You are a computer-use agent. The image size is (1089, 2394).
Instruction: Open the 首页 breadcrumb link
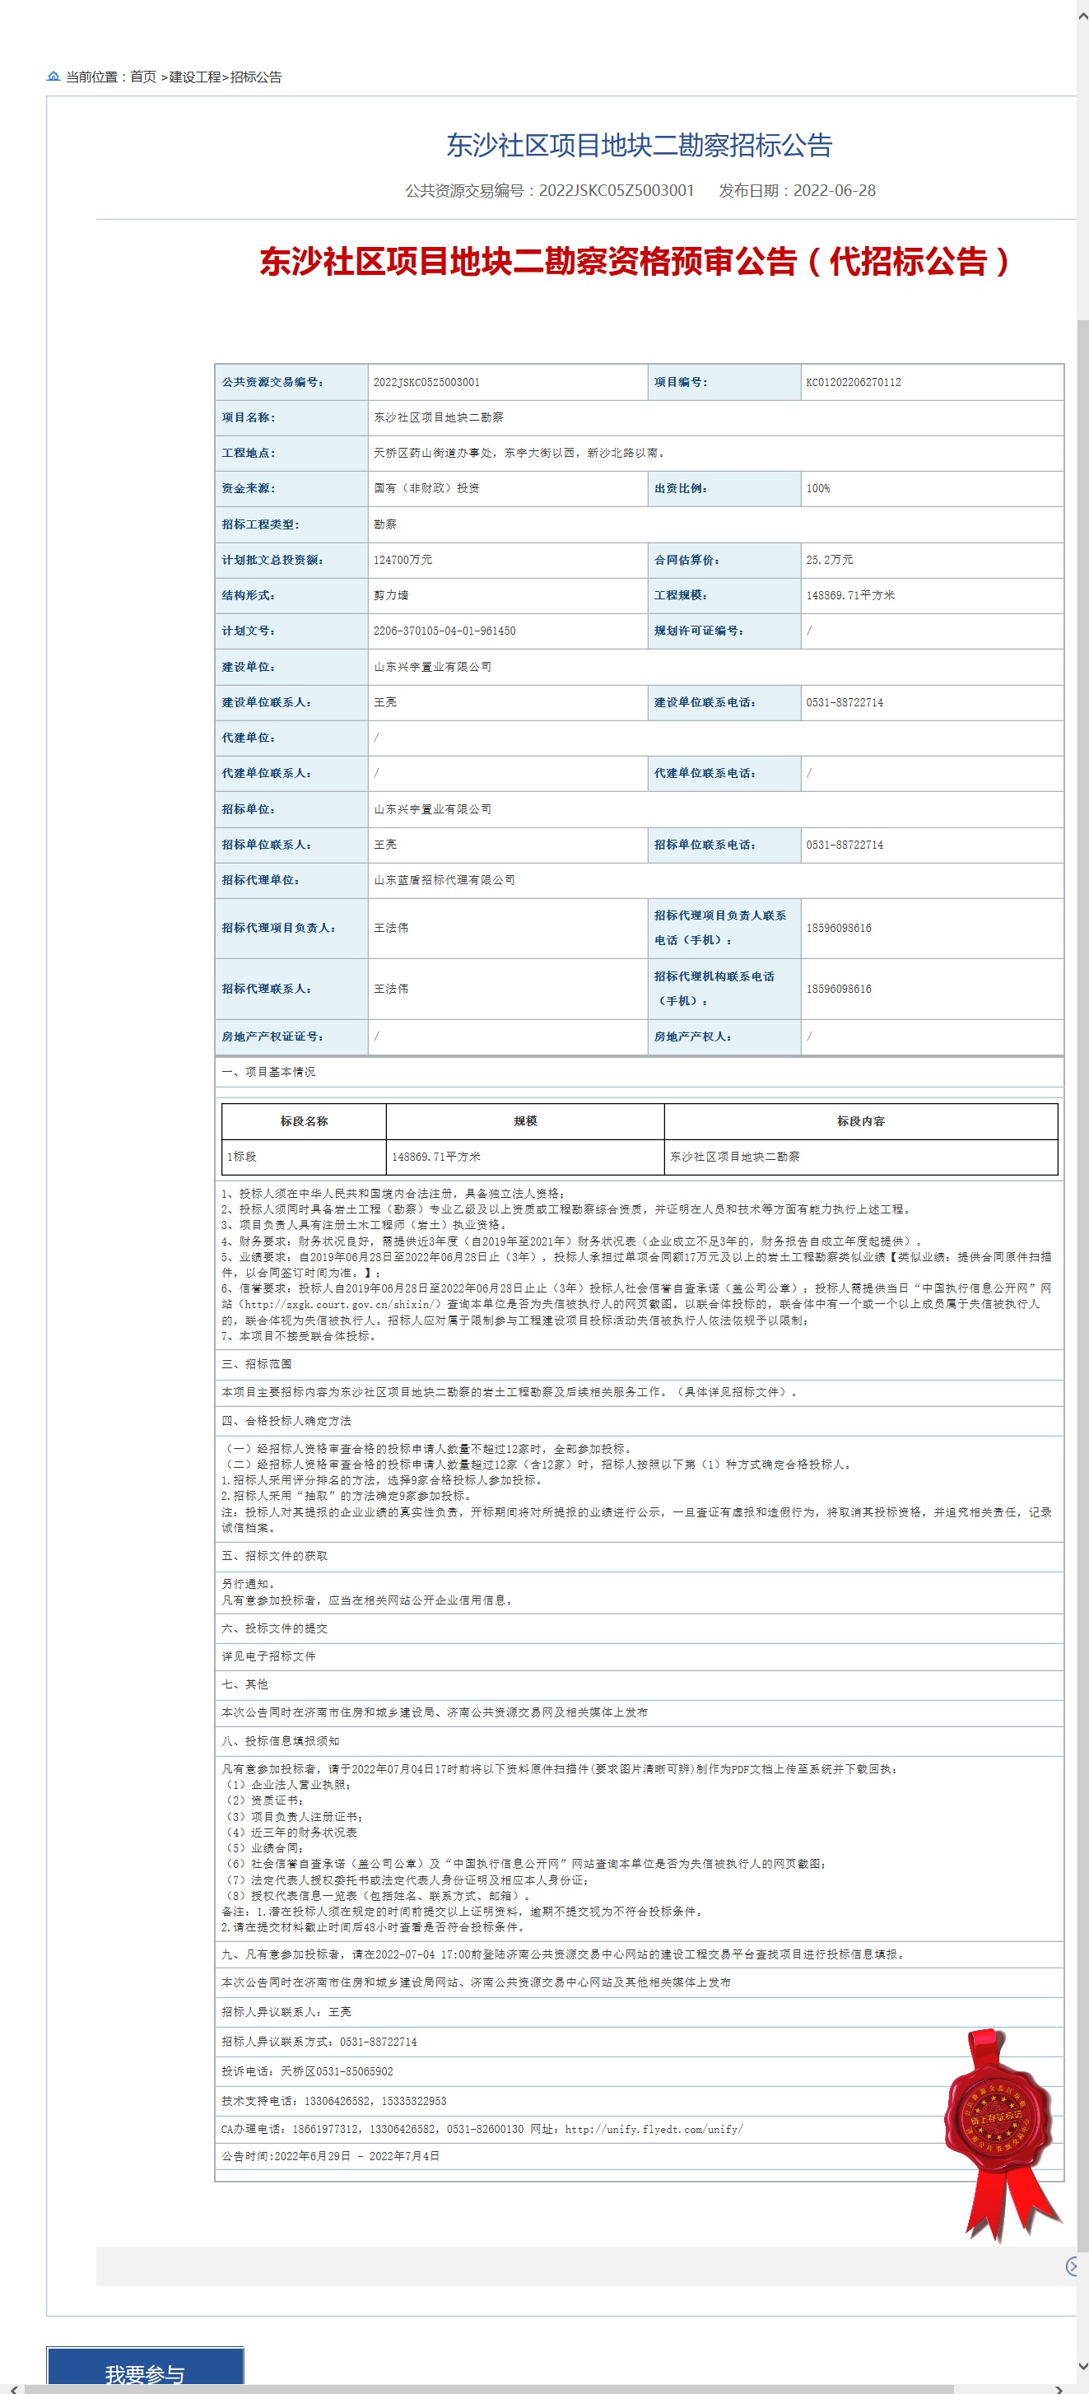pos(143,77)
